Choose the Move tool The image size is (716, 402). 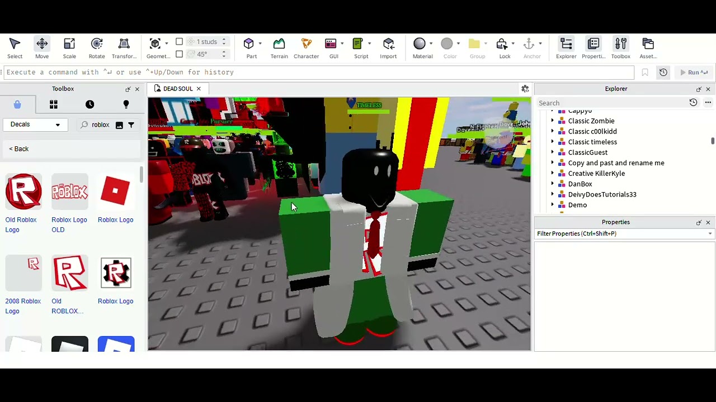click(x=42, y=47)
